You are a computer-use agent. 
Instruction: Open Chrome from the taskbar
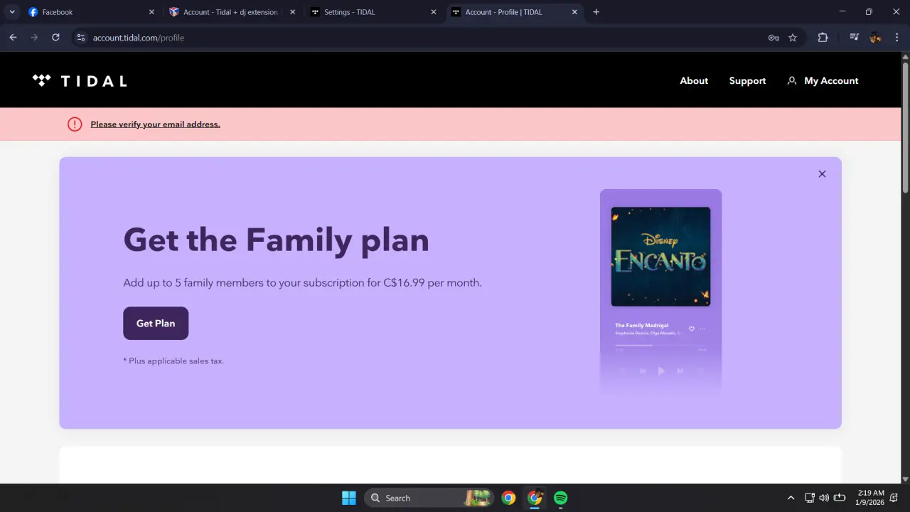pyautogui.click(x=508, y=498)
